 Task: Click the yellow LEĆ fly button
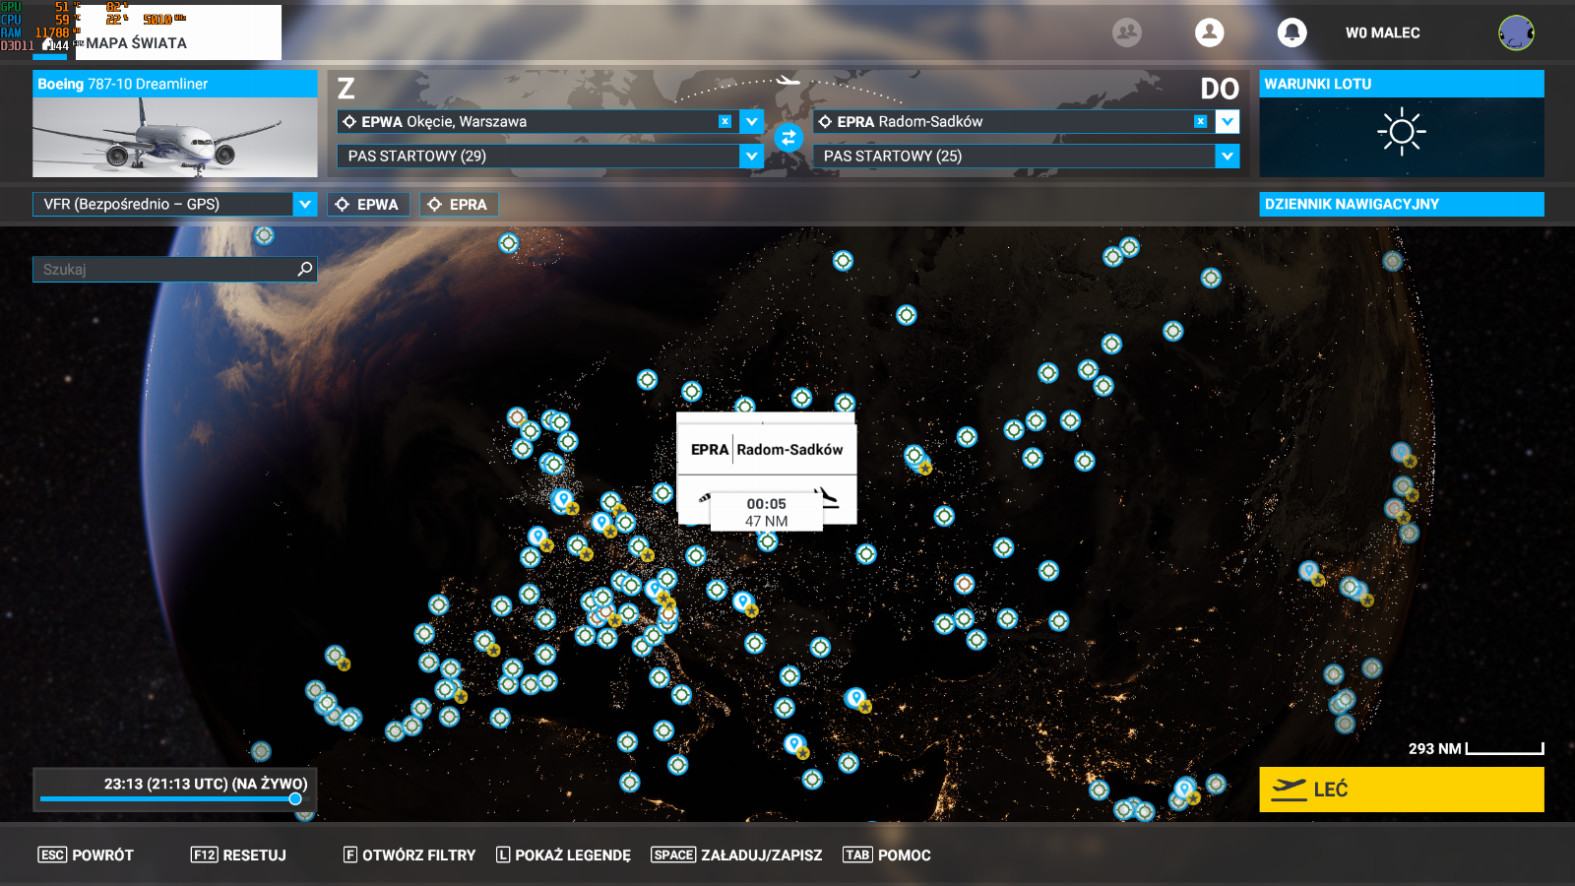[x=1402, y=790]
